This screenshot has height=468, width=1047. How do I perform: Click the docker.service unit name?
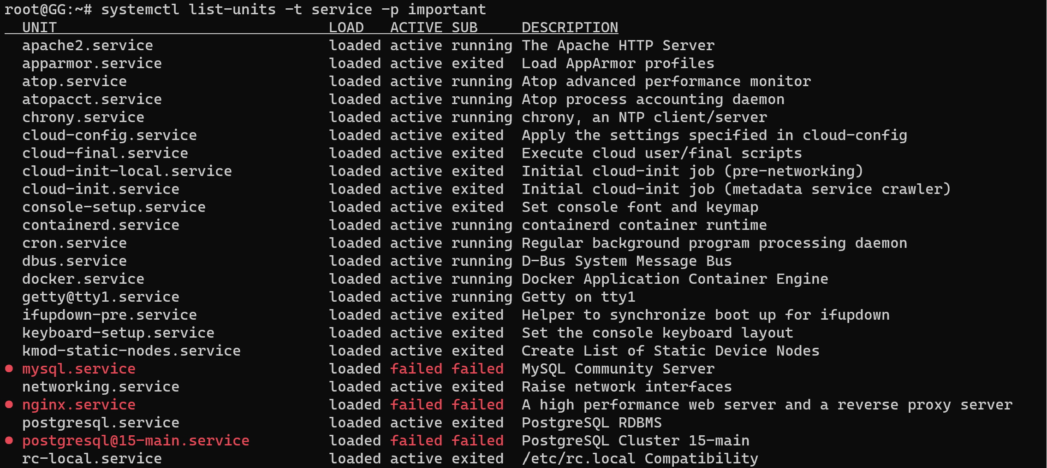(x=83, y=279)
